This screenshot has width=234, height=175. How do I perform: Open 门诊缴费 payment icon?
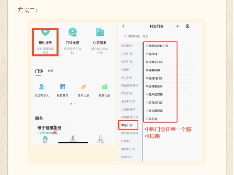tap(72, 32)
